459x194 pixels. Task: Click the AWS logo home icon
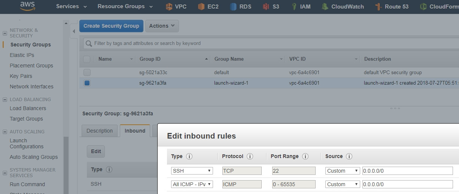click(x=27, y=6)
